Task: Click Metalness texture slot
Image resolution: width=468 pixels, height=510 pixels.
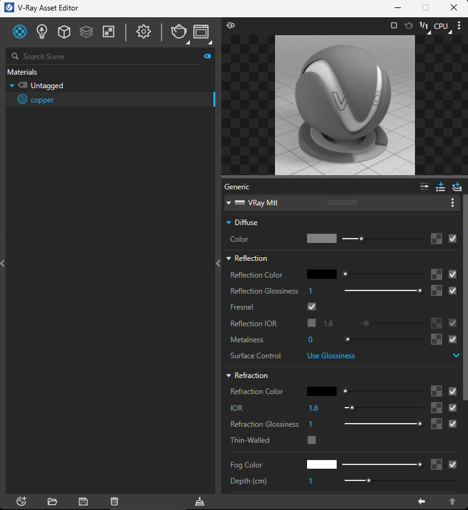Action: [x=437, y=340]
